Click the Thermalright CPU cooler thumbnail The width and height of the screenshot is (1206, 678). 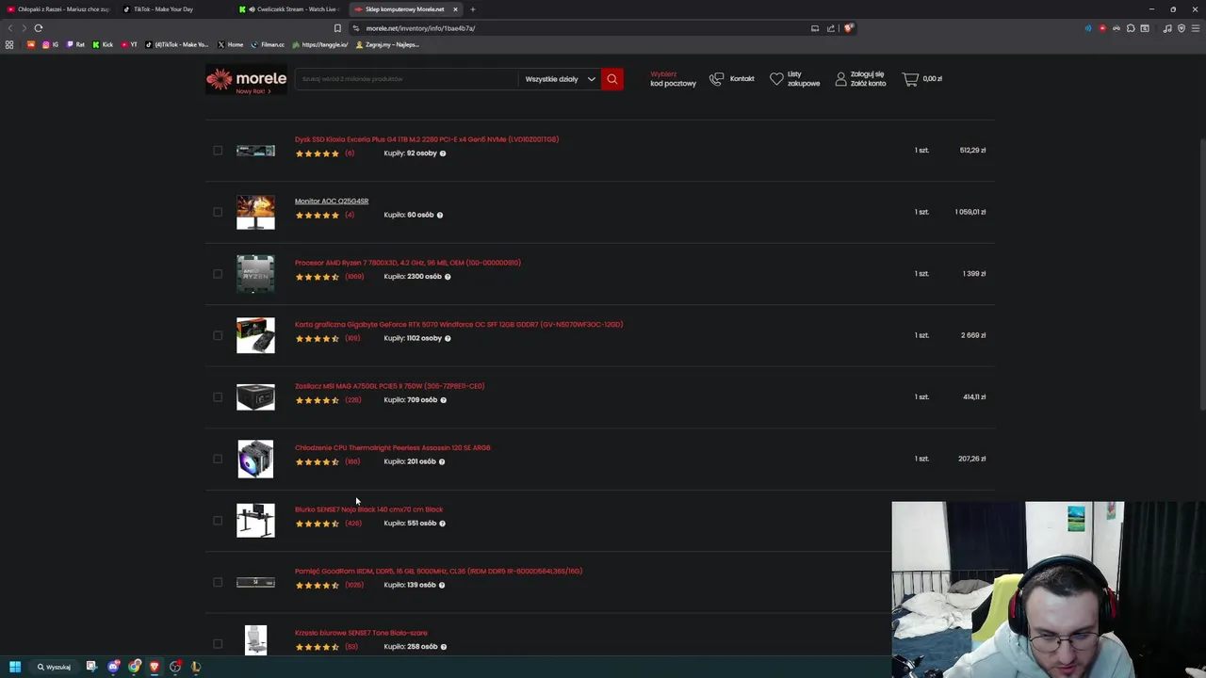(255, 459)
